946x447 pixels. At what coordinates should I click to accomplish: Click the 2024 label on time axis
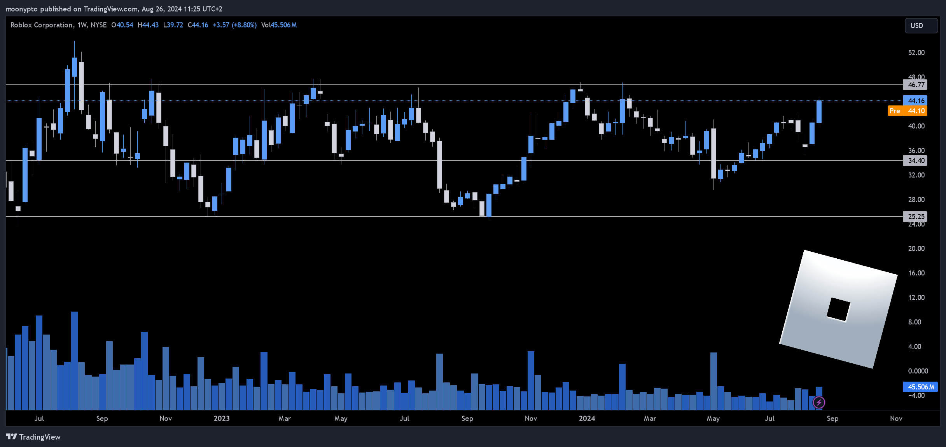tap(587, 418)
